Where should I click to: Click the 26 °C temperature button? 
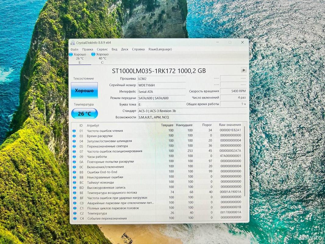click(84, 114)
